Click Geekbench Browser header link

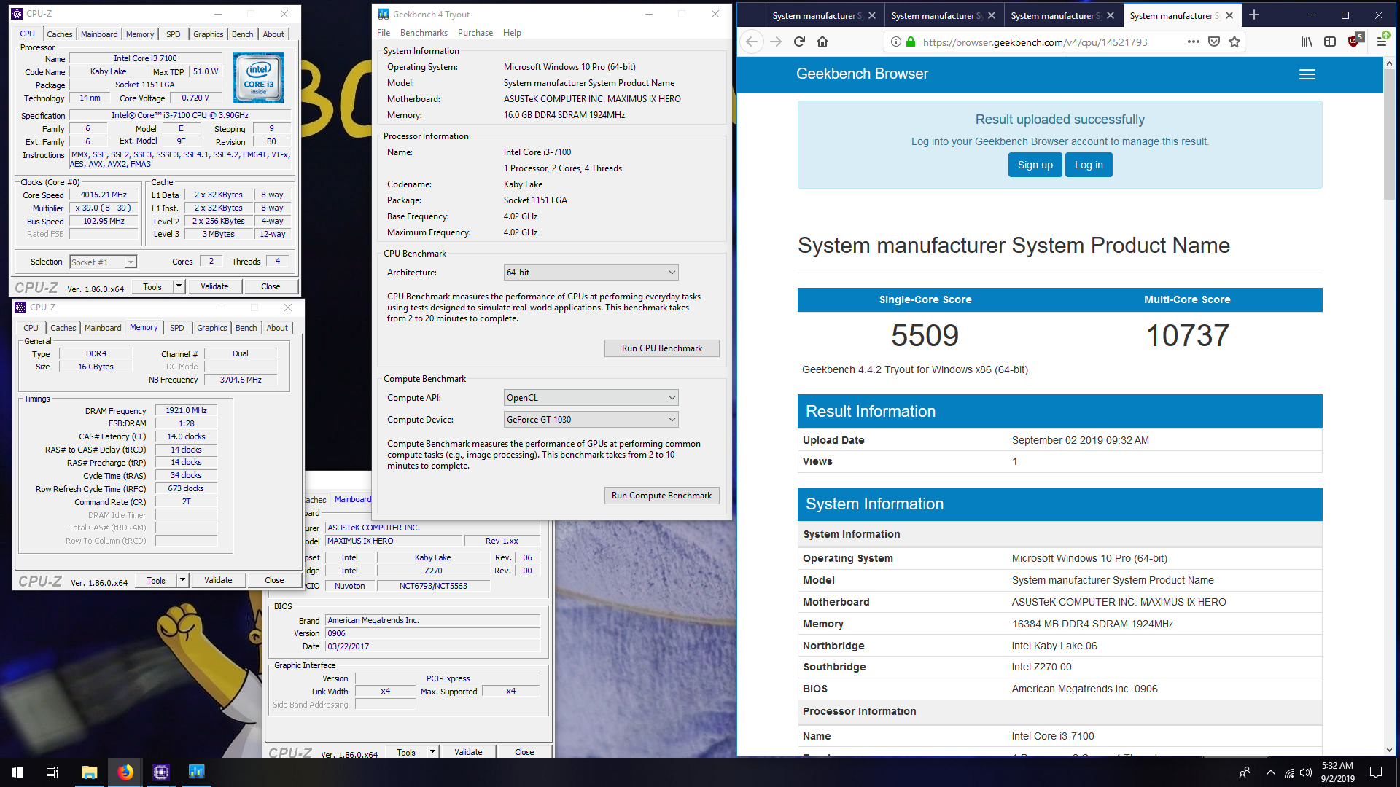(x=862, y=74)
